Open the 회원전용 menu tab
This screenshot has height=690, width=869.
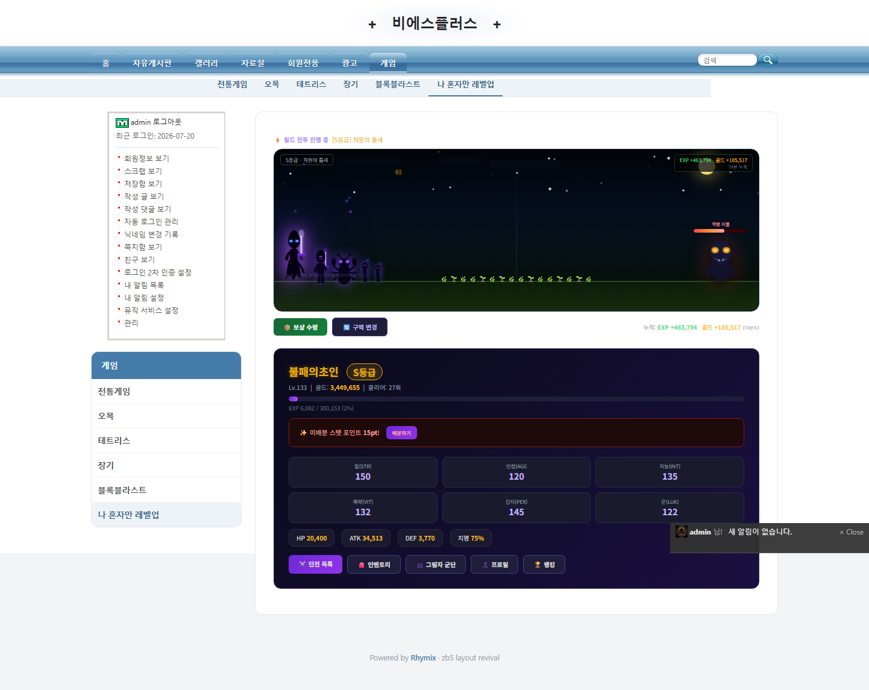click(x=303, y=63)
